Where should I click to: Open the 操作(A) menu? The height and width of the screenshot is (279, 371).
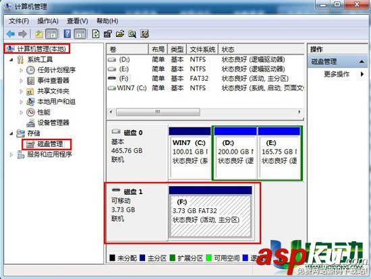(x=48, y=21)
